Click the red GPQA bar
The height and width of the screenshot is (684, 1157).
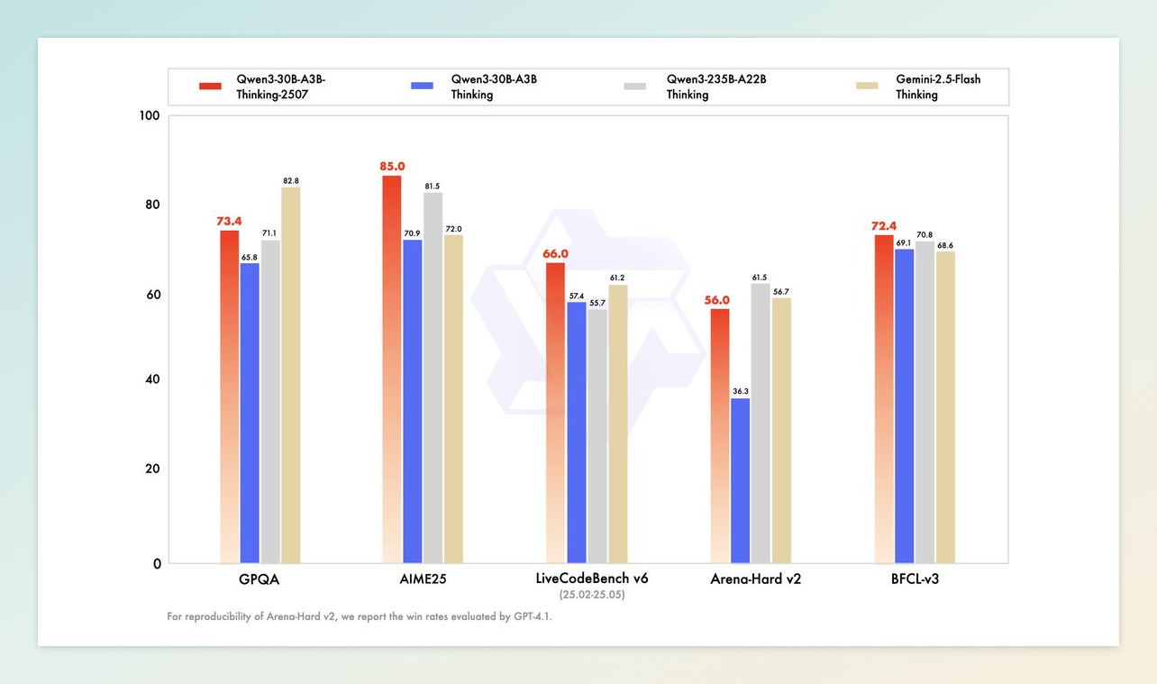230,397
